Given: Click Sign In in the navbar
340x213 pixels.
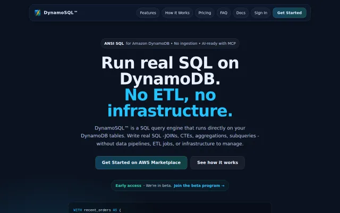Looking at the screenshot, I should pyautogui.click(x=261, y=13).
